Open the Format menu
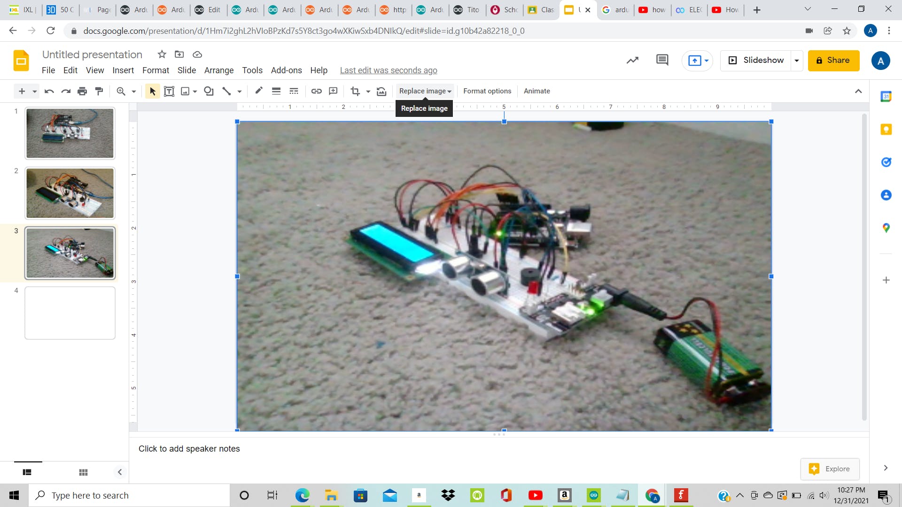902x507 pixels. (x=156, y=70)
